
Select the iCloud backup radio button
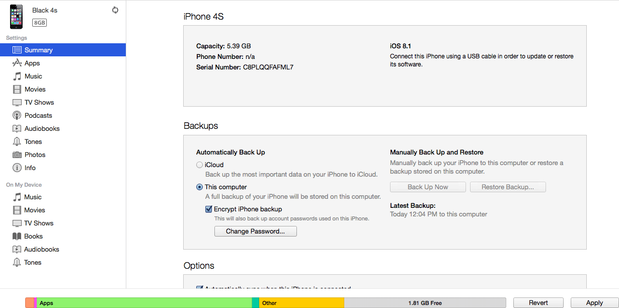pyautogui.click(x=200, y=165)
